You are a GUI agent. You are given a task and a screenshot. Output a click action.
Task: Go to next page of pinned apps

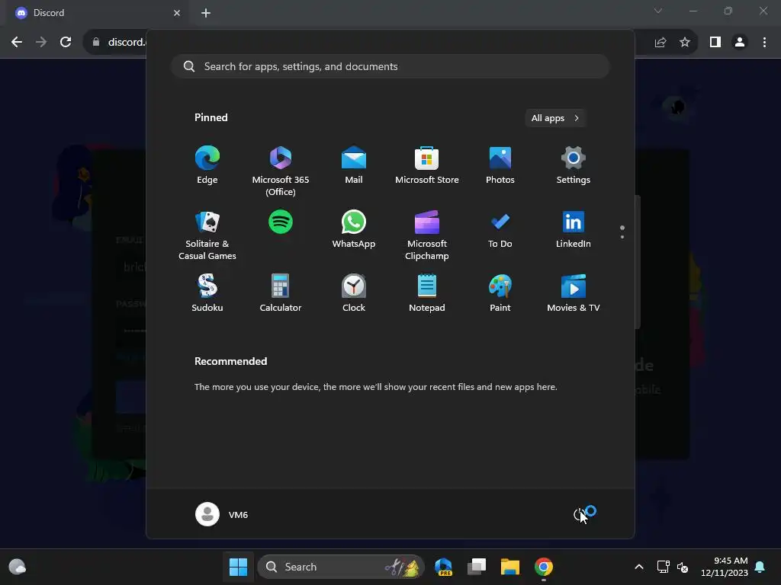(x=622, y=237)
